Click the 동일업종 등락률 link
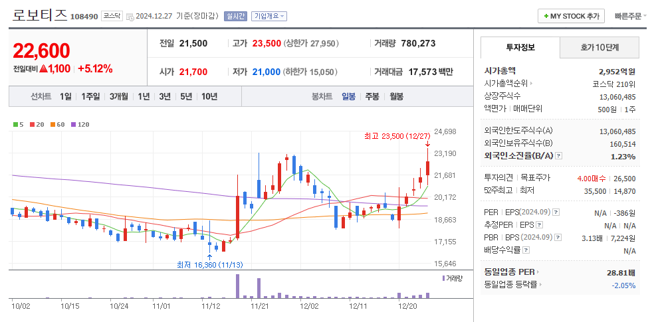Screen dimensions: 652x322 click(x=511, y=285)
